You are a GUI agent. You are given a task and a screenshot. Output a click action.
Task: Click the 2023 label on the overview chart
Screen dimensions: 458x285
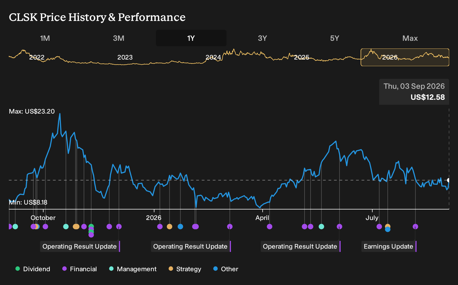point(125,57)
